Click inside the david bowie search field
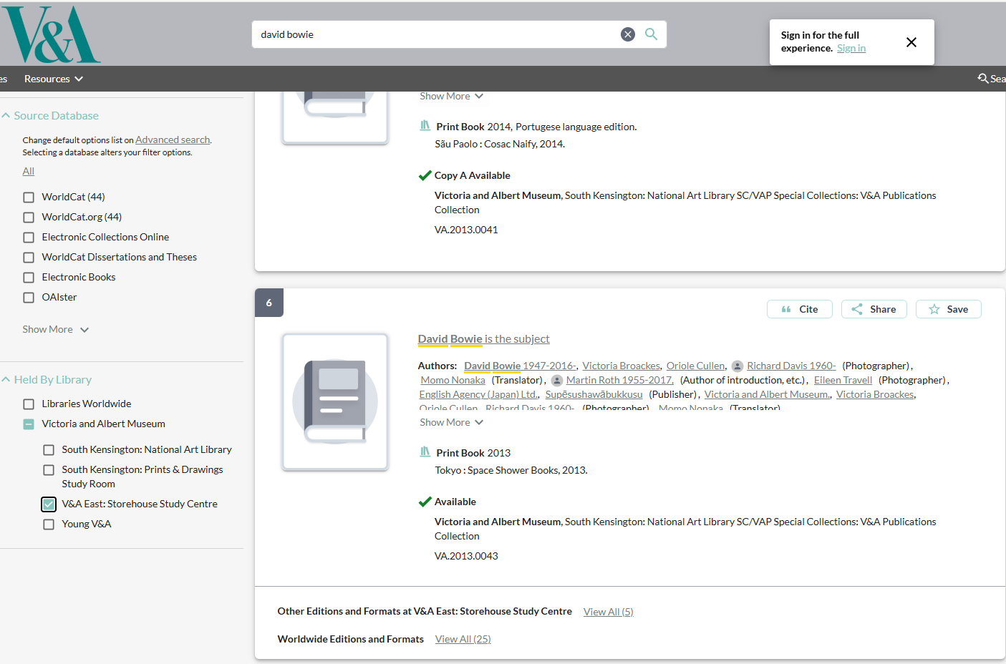 [430, 34]
